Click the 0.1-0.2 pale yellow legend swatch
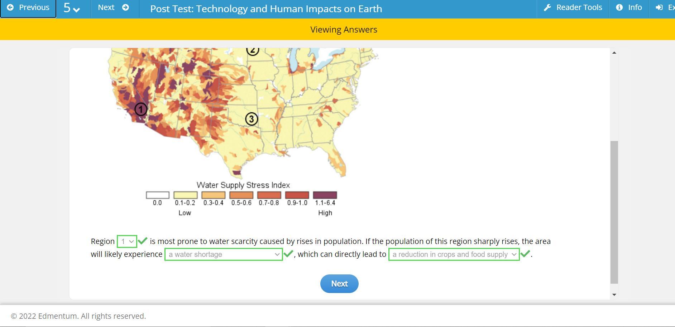This screenshot has height=327, width=675. click(186, 195)
